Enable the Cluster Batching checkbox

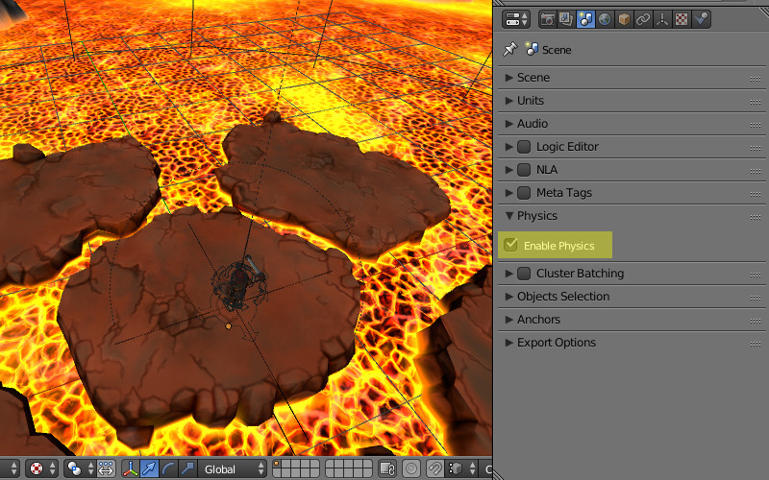524,274
